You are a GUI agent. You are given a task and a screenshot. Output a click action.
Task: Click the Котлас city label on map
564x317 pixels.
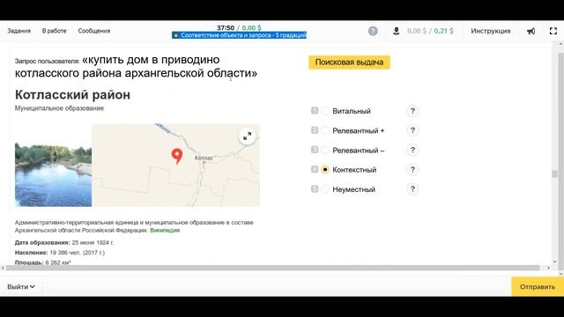[x=204, y=158]
